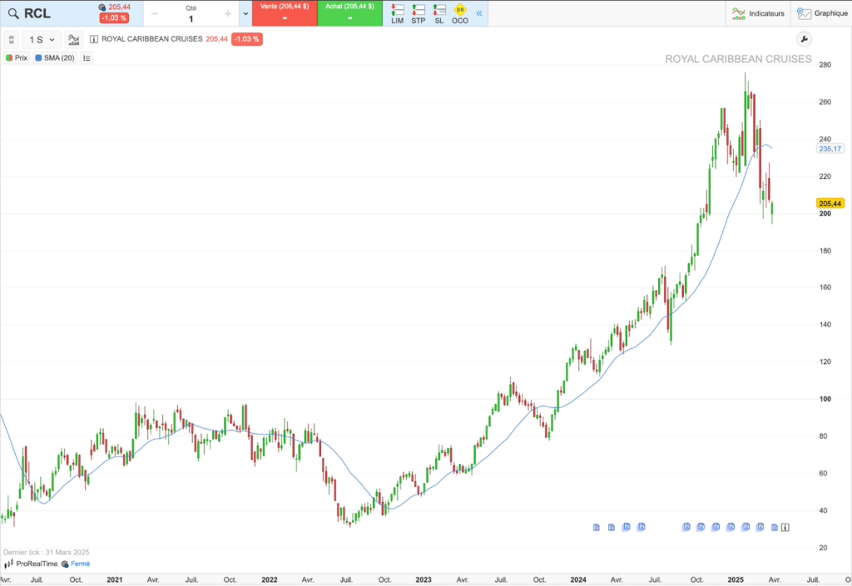Screen dimensions: 852x586
Task: Click the 2025 label on time axis
Action: 736,579
